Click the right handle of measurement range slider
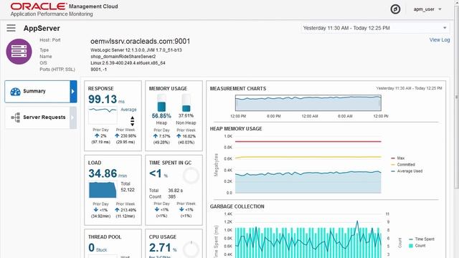The width and height of the screenshot is (459, 258). click(380, 103)
